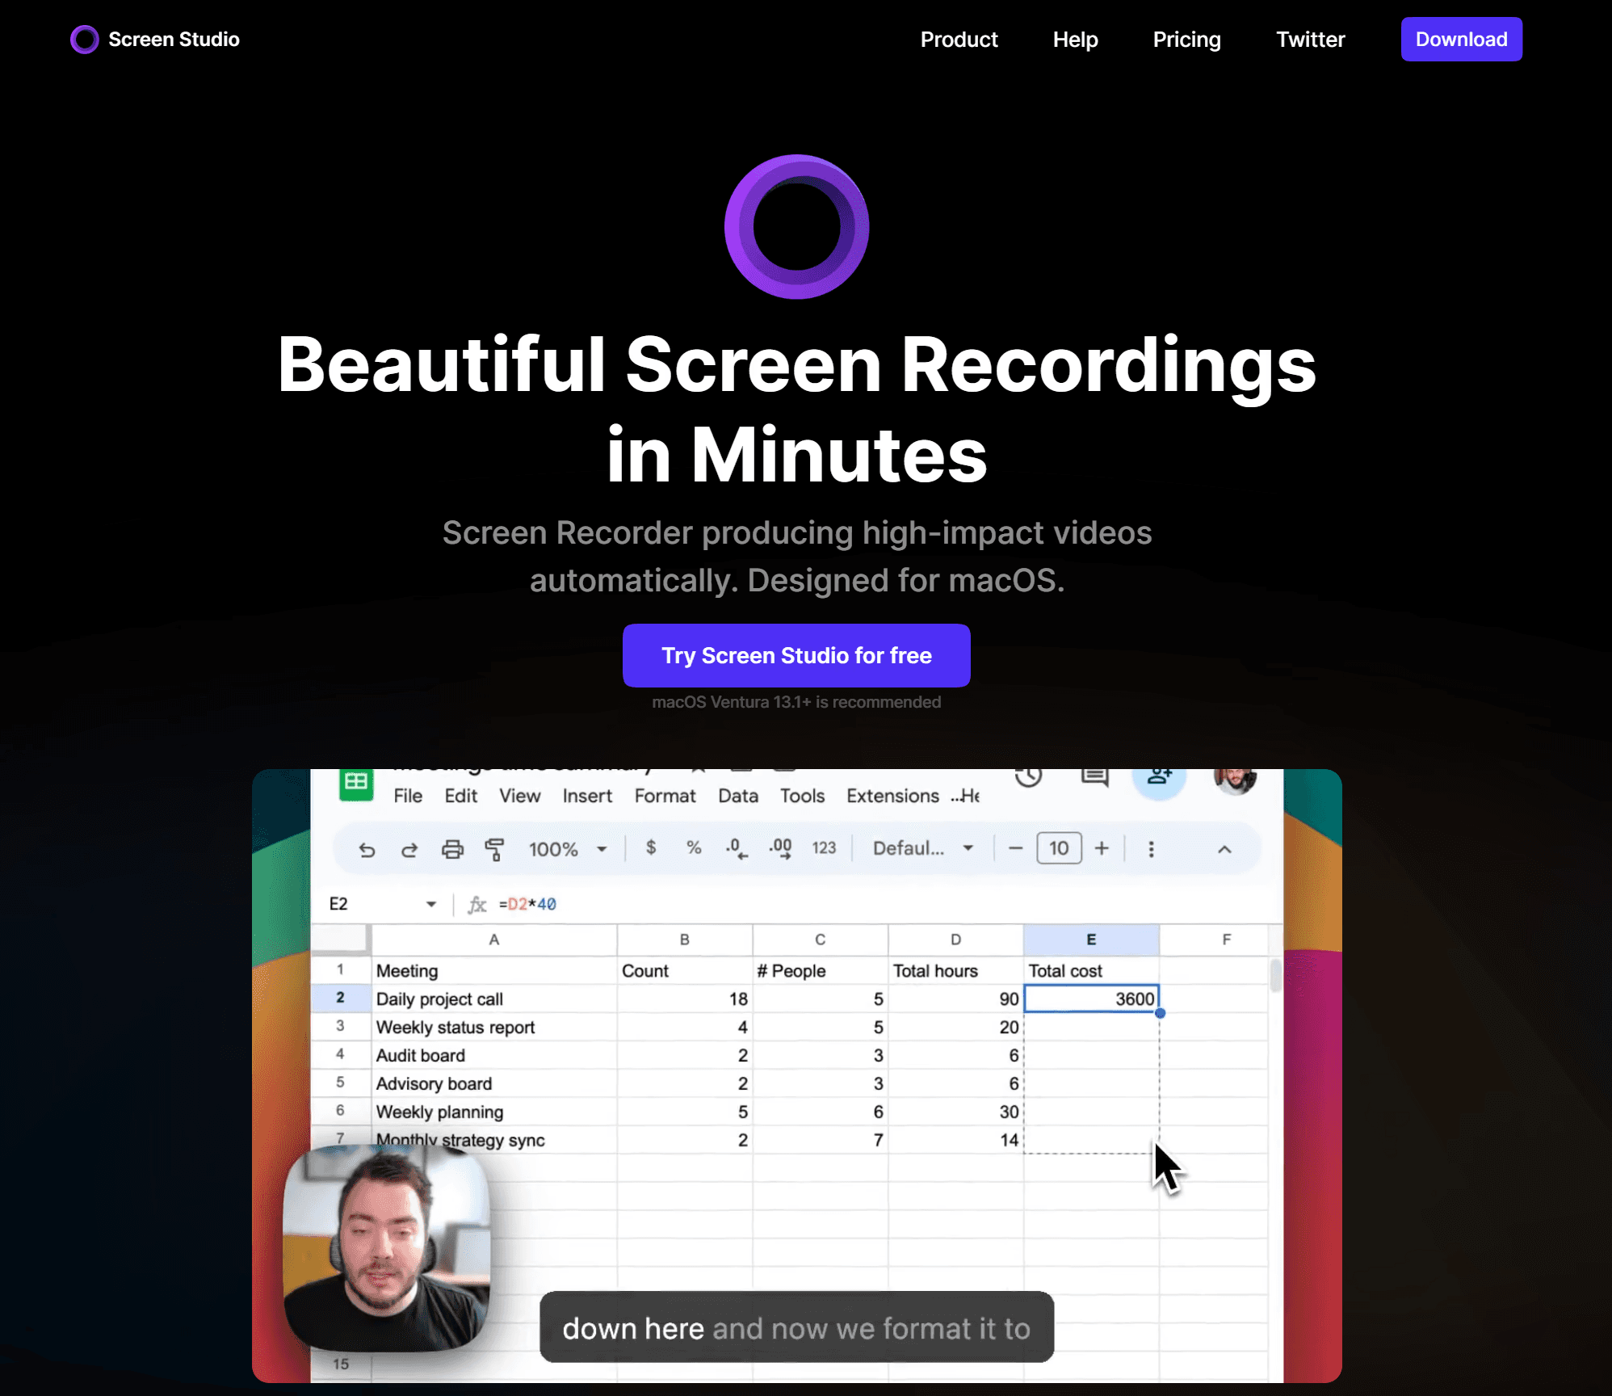Click the font size 10 field
This screenshot has width=1612, height=1396.
pos(1059,848)
